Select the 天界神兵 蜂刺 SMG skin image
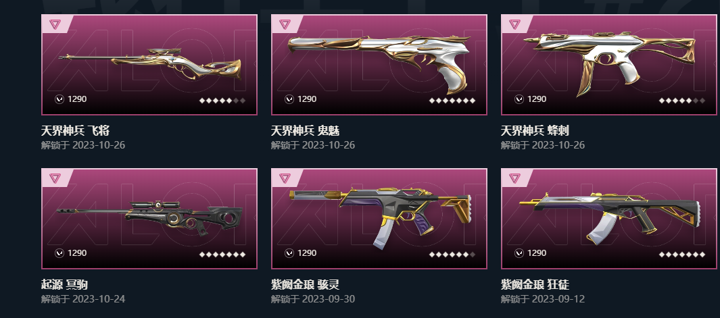720x318 pixels. tap(609, 65)
